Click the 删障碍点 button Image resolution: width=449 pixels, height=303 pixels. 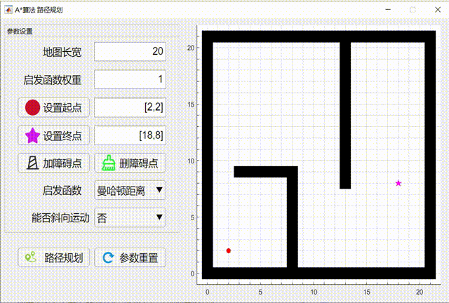(x=130, y=163)
